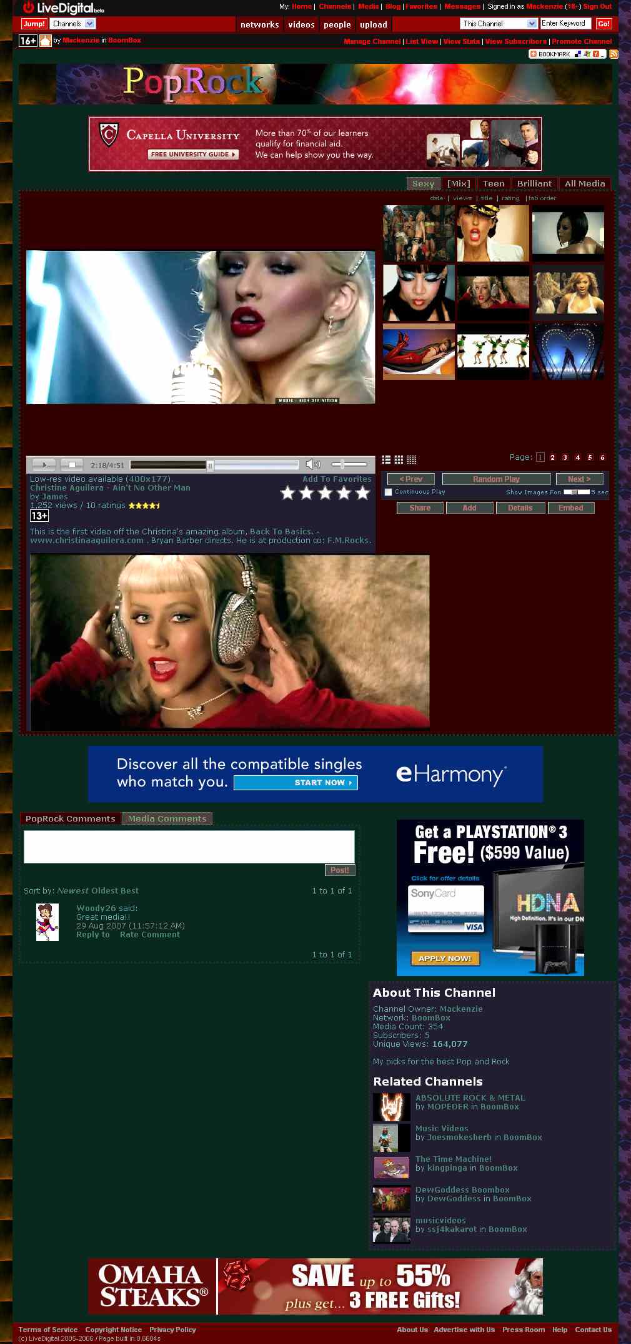Image resolution: width=631 pixels, height=1344 pixels.
Task: Switch to the [Mix] tab
Action: [459, 184]
